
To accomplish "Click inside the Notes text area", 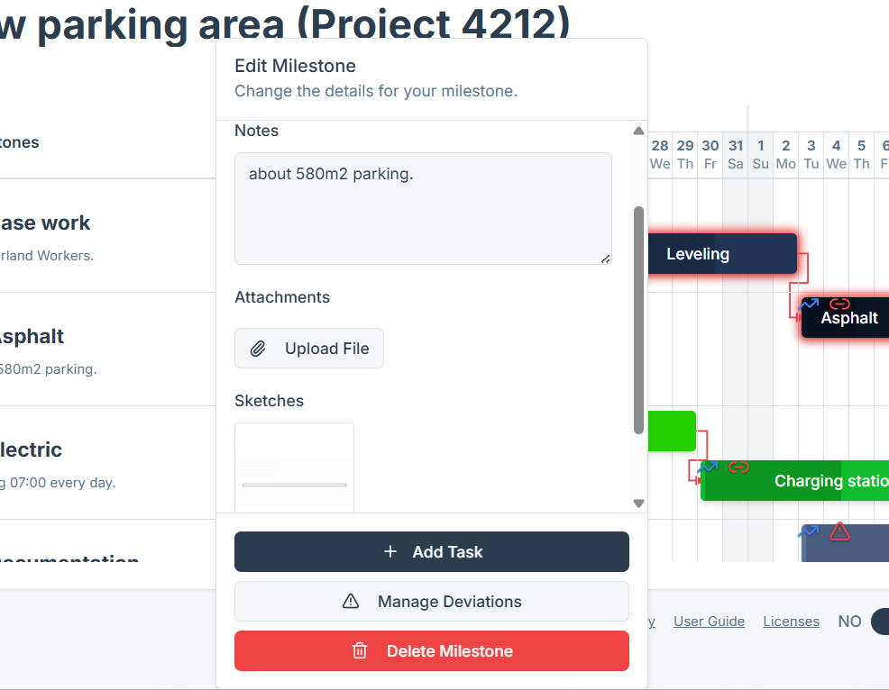I will tap(422, 207).
